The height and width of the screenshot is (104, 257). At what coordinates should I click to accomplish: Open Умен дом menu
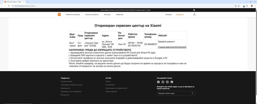[x=107, y=15]
